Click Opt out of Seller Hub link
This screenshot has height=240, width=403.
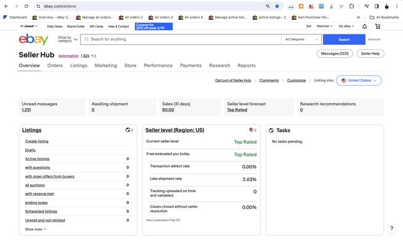pos(233,80)
